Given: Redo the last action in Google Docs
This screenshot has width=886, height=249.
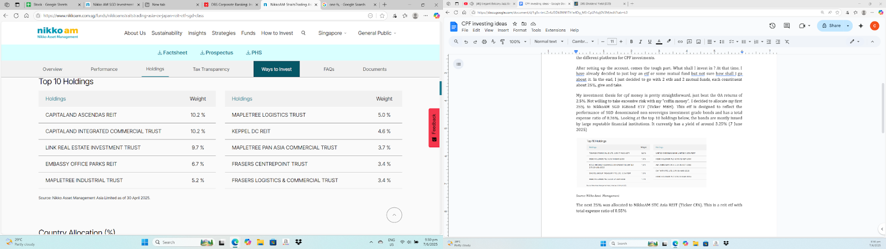Looking at the screenshot, I should (x=475, y=41).
